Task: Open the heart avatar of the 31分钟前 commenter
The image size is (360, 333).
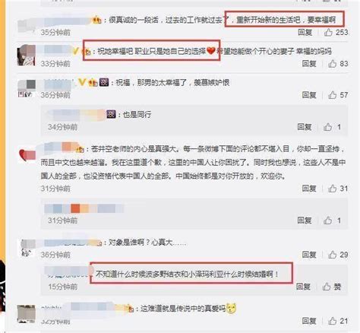Action: click(x=27, y=155)
